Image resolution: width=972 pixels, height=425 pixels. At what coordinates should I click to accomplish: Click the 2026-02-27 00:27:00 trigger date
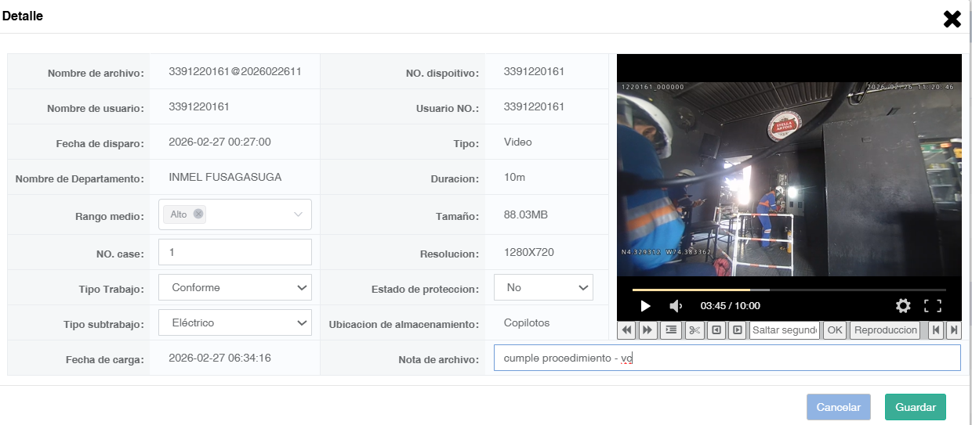coord(219,142)
